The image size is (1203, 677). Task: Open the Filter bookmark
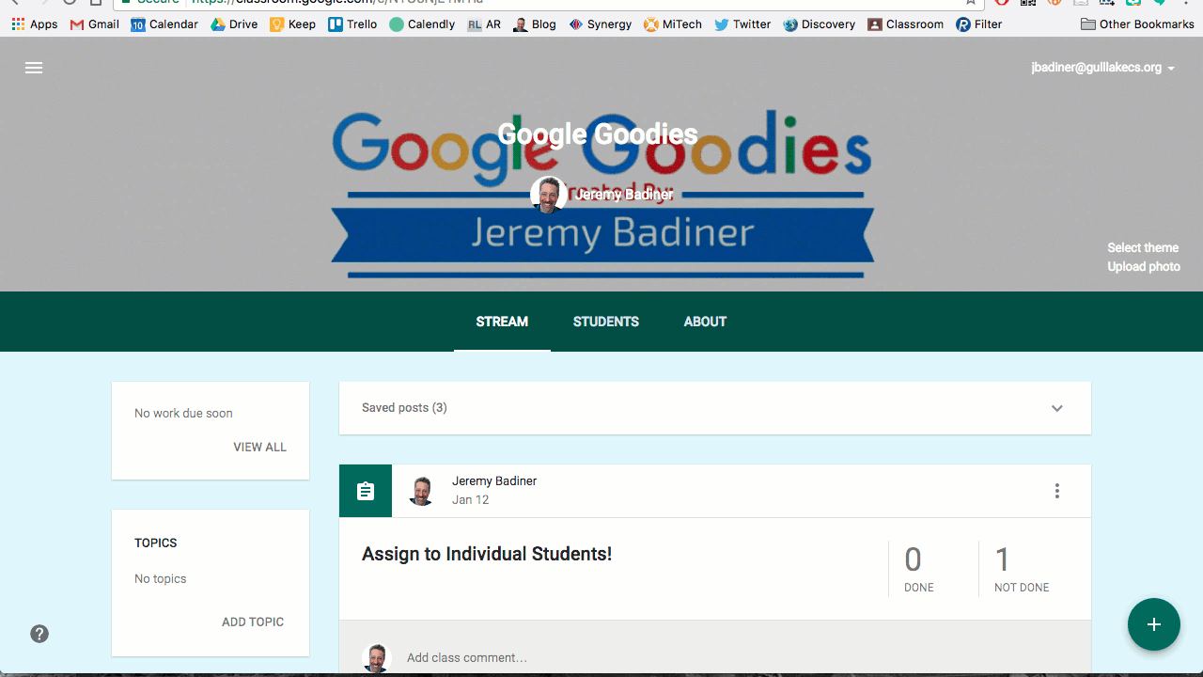click(979, 24)
